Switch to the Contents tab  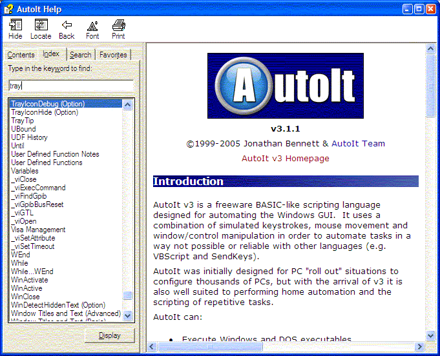click(21, 55)
